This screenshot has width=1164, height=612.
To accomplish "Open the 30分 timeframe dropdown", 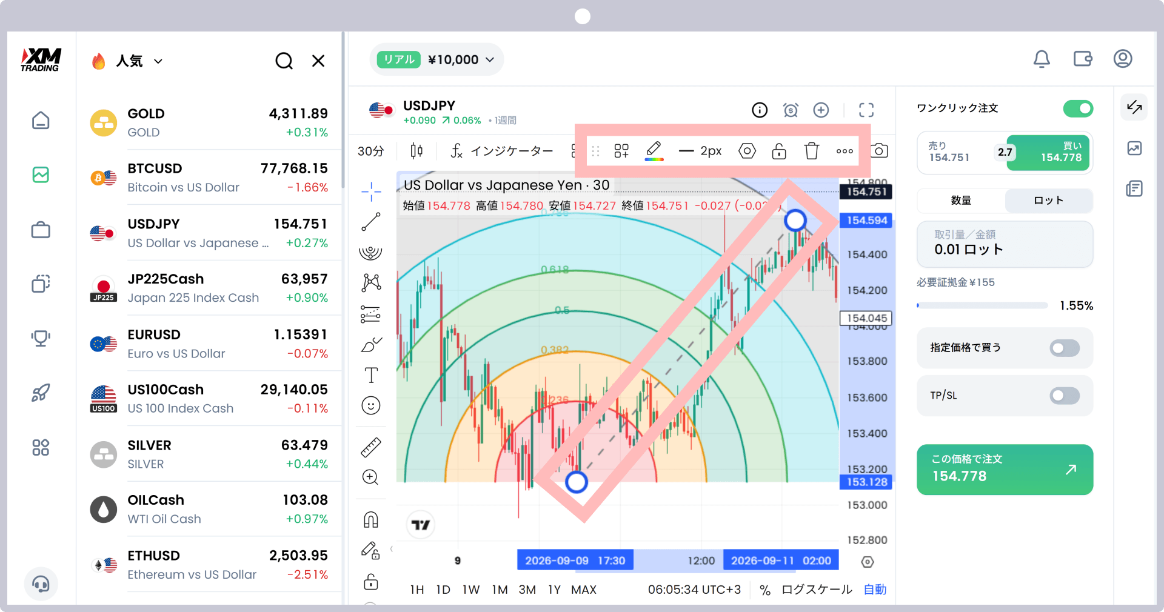I will click(371, 151).
